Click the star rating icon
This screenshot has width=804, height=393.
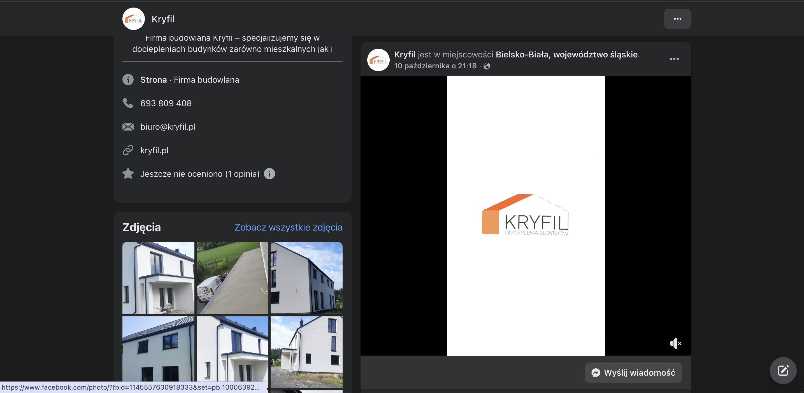[x=128, y=174]
